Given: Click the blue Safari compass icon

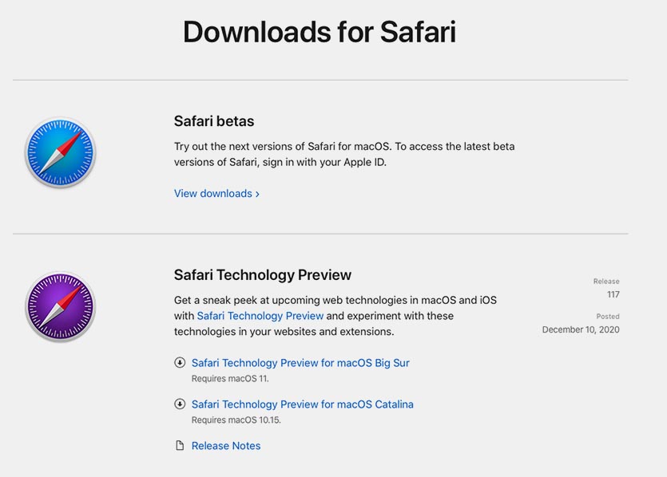Looking at the screenshot, I should 60,152.
